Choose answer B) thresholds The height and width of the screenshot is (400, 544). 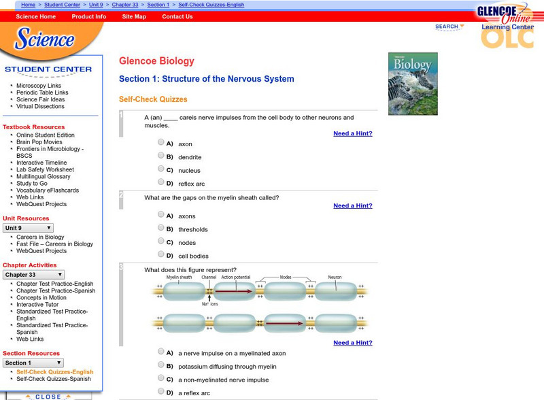[x=161, y=227]
